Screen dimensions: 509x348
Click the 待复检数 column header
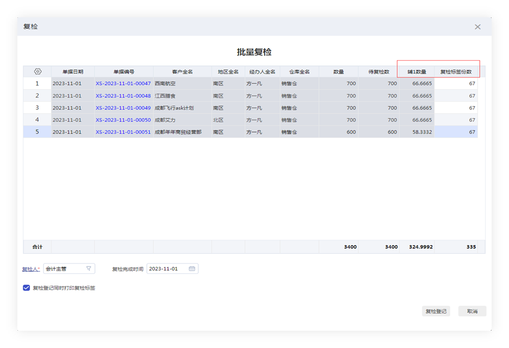(x=378, y=71)
